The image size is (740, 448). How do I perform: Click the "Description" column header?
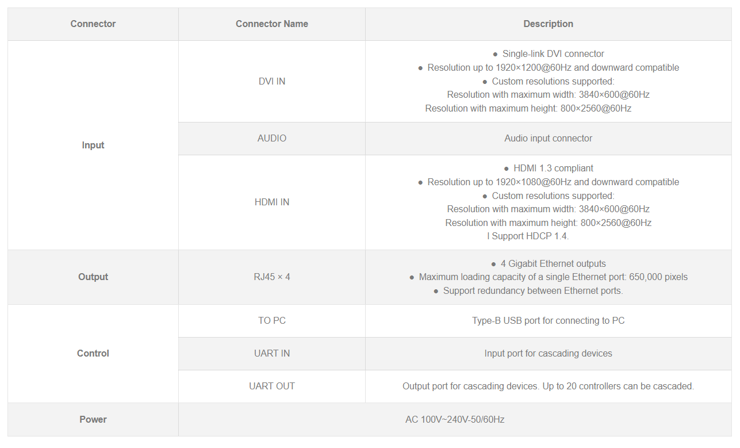(548, 24)
